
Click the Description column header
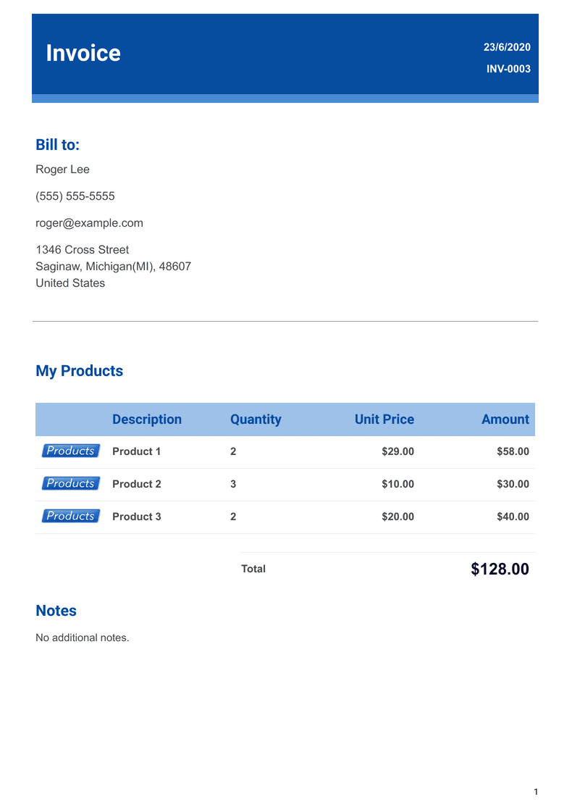[x=147, y=419]
